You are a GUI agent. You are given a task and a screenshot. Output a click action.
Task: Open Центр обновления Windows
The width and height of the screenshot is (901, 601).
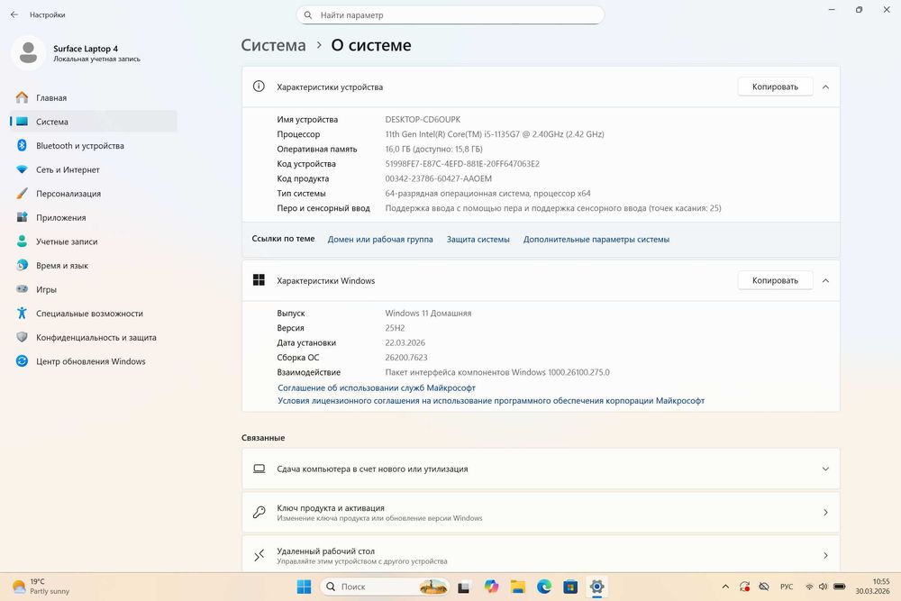(x=93, y=361)
